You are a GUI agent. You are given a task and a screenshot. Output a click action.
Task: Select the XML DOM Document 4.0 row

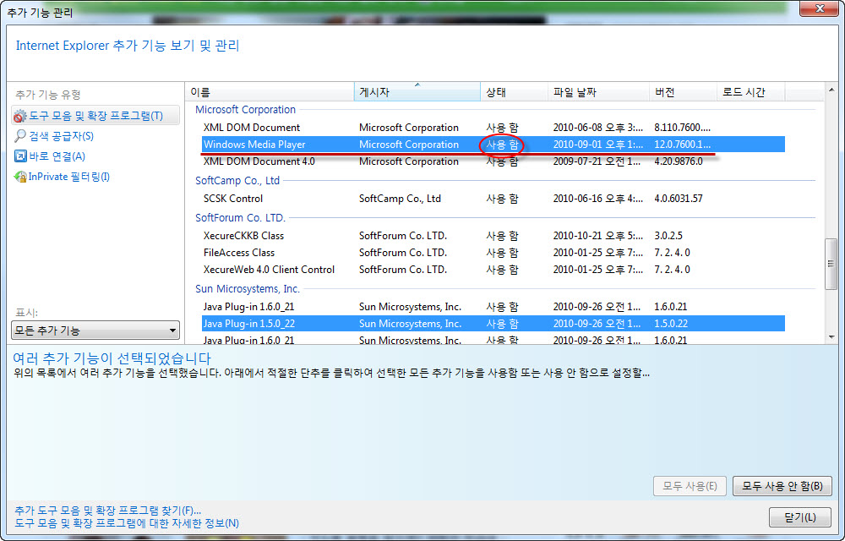493,161
